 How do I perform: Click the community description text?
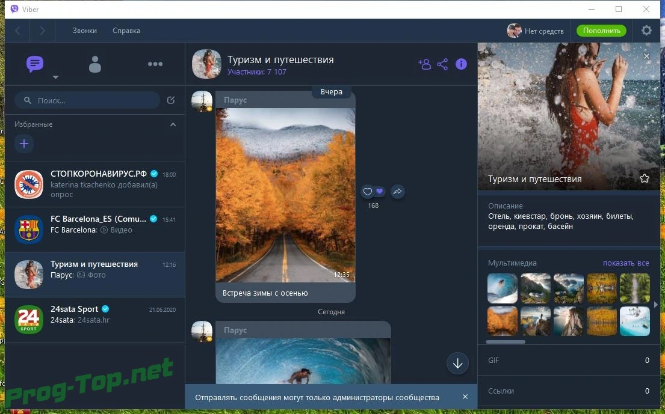tap(561, 221)
